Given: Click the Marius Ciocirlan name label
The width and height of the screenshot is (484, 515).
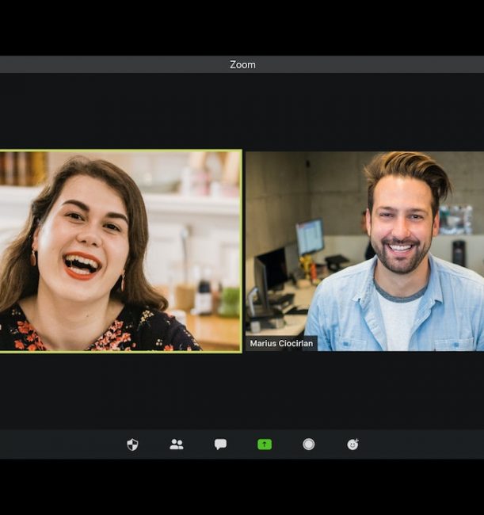Looking at the screenshot, I should [281, 343].
